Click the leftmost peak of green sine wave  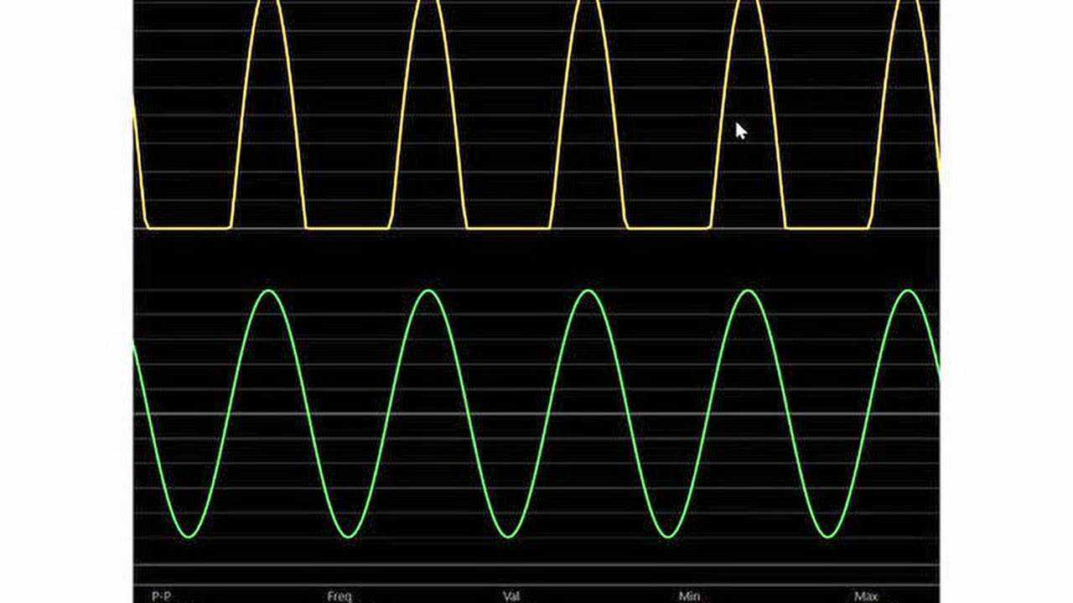pyautogui.click(x=269, y=291)
